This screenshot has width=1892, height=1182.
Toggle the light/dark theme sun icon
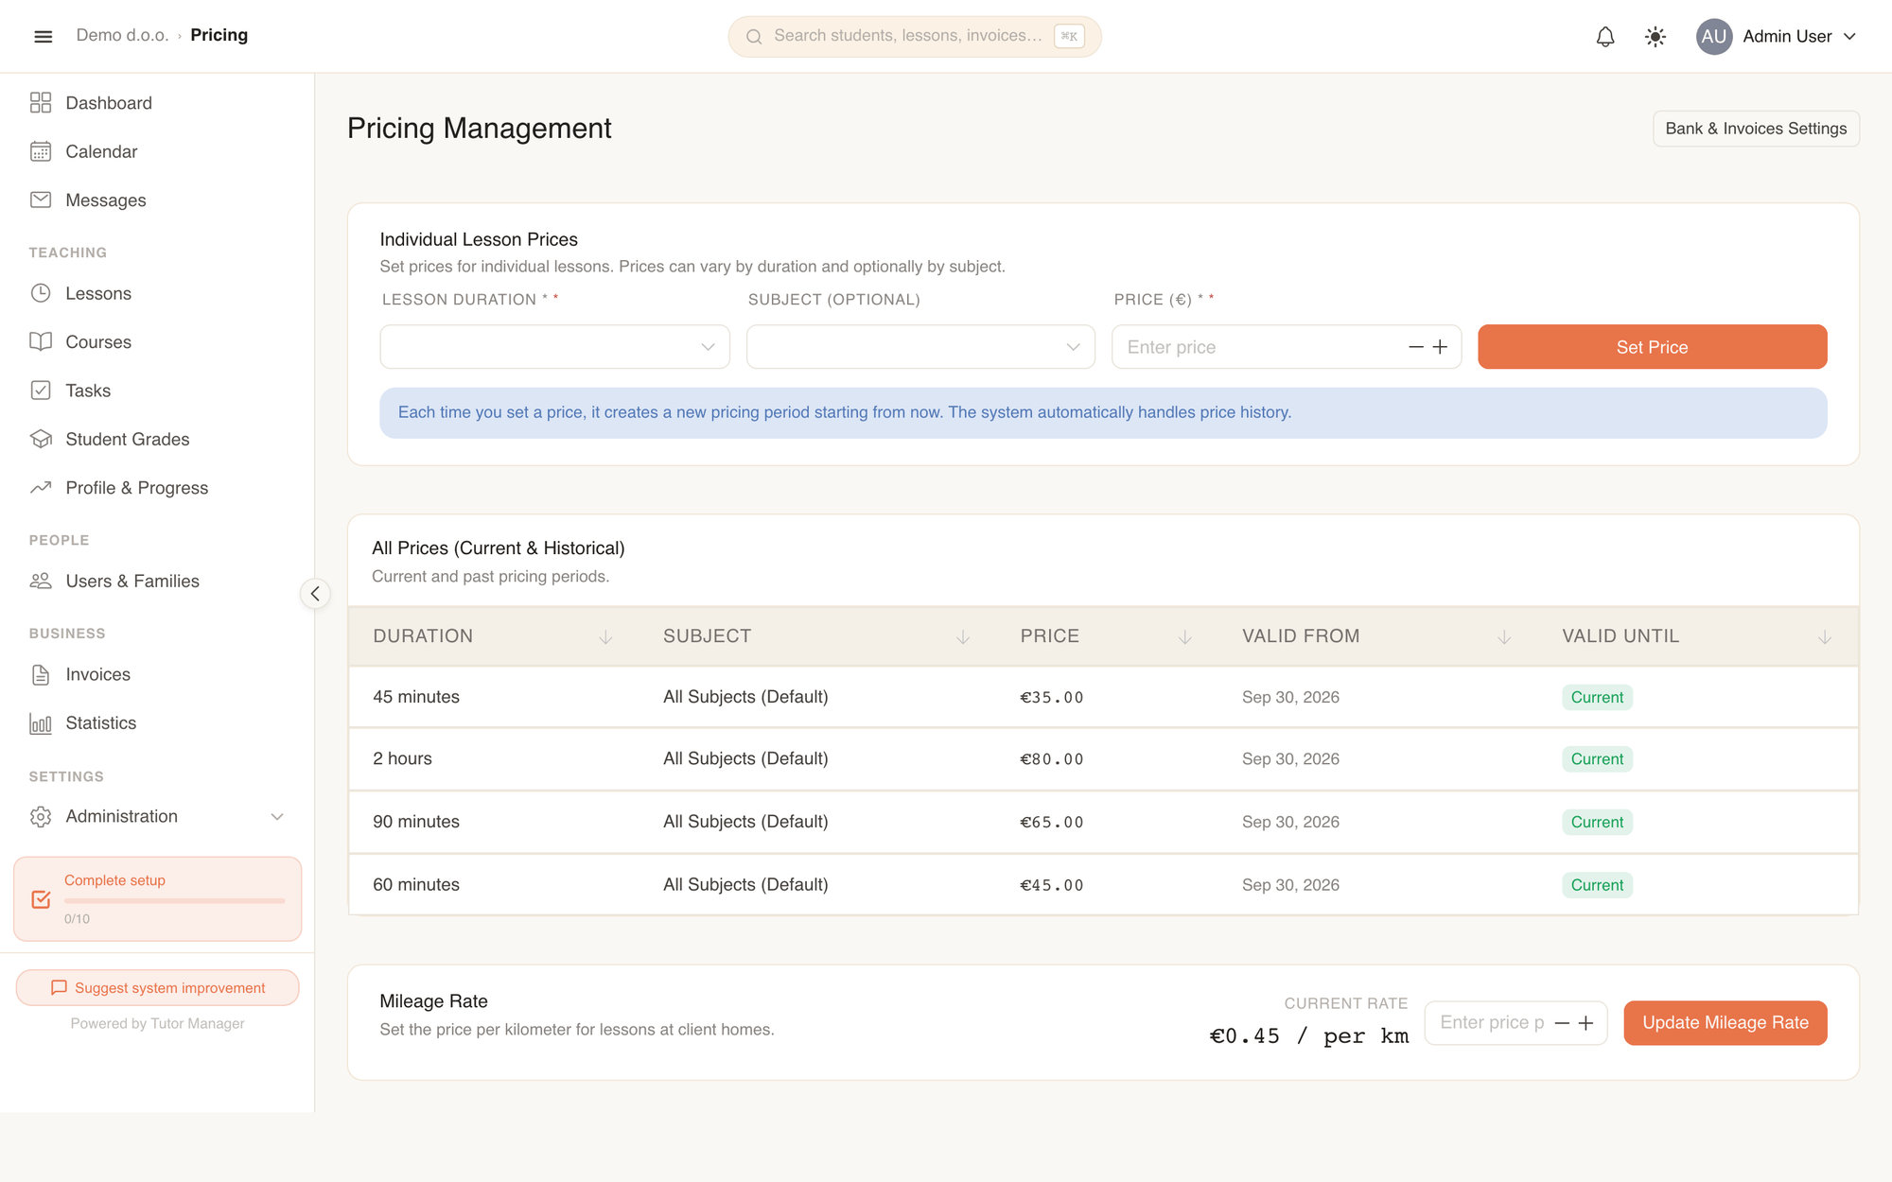click(x=1655, y=37)
